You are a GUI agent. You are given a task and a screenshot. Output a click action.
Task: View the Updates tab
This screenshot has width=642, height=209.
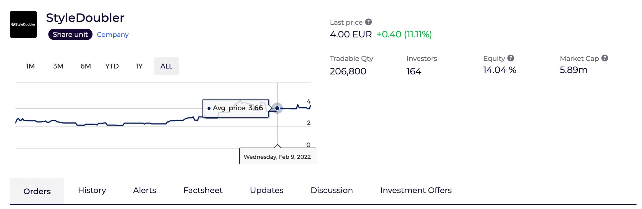click(266, 190)
